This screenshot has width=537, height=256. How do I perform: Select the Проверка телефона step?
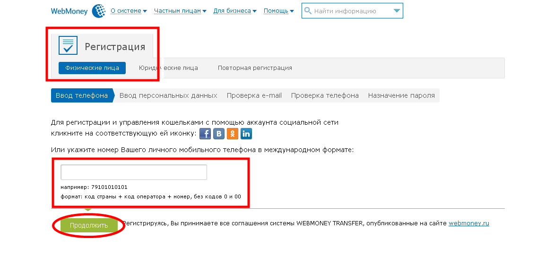(x=325, y=95)
